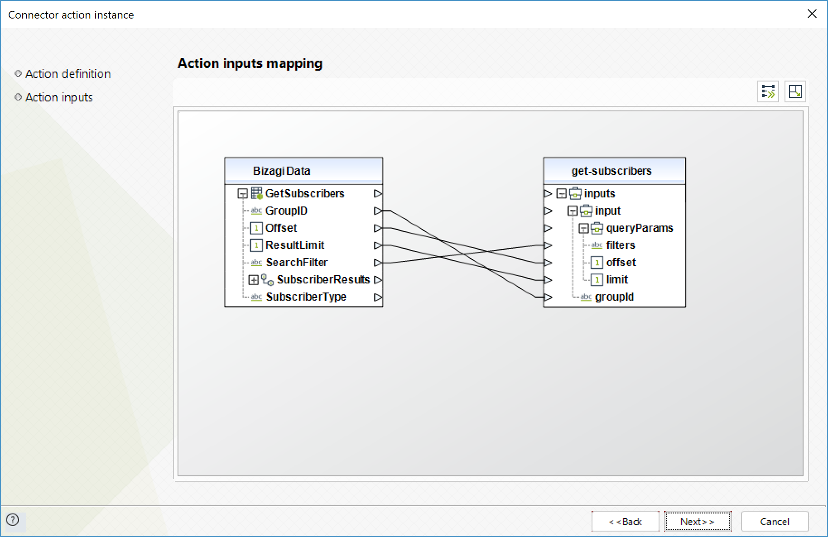Cancel the connector action wizard
This screenshot has height=537, width=828.
click(x=775, y=521)
